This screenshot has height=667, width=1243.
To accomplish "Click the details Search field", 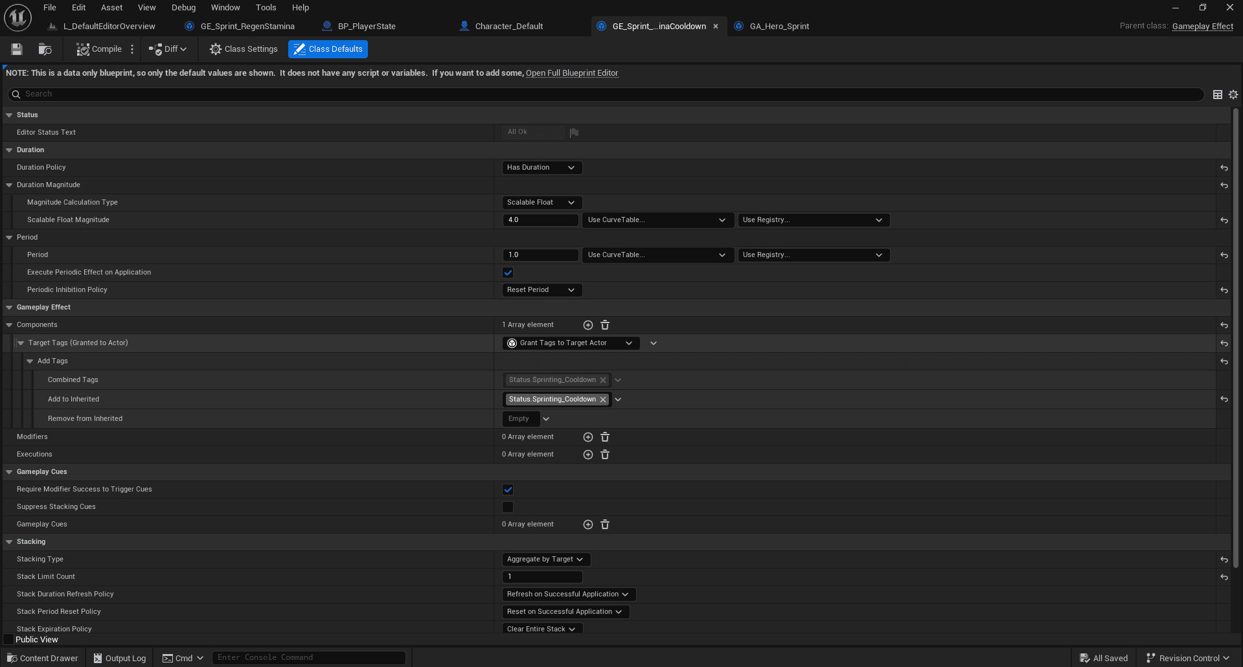I will coord(605,95).
